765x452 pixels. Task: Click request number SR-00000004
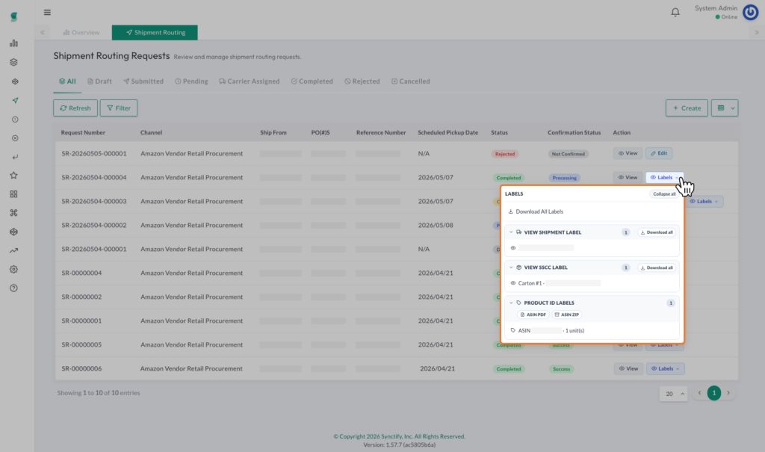click(x=81, y=273)
